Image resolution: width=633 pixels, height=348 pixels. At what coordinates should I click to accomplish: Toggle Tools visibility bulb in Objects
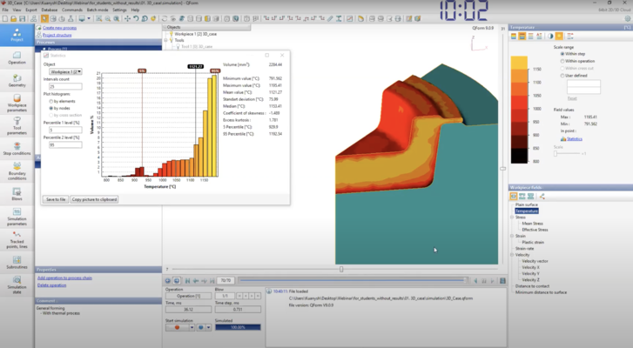pos(172,40)
